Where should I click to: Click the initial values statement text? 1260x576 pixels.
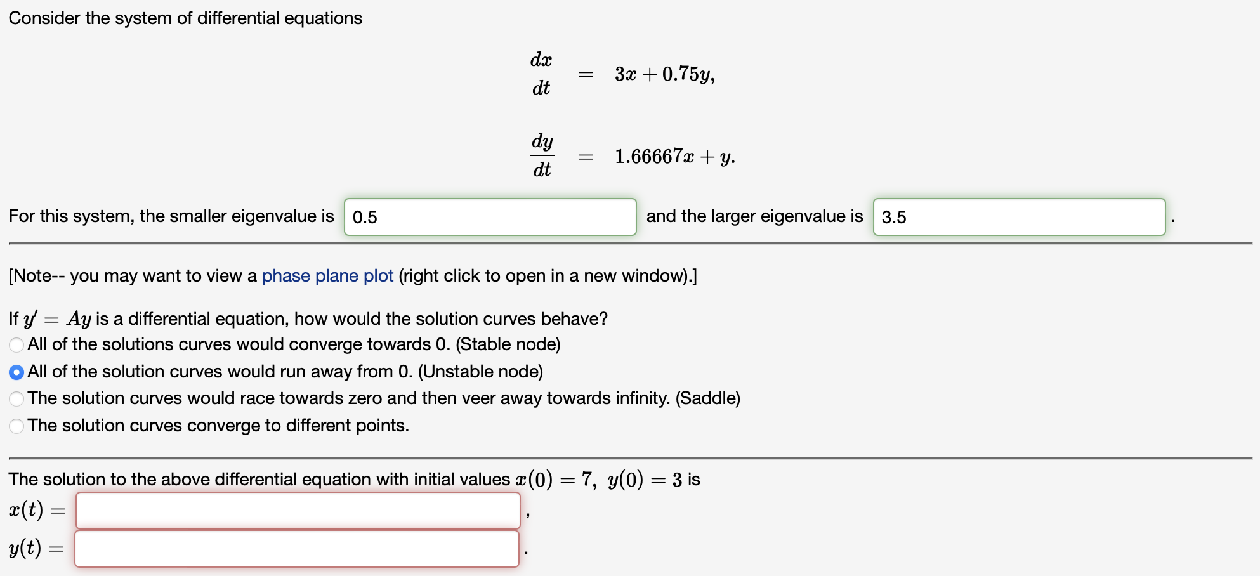pyautogui.click(x=355, y=480)
